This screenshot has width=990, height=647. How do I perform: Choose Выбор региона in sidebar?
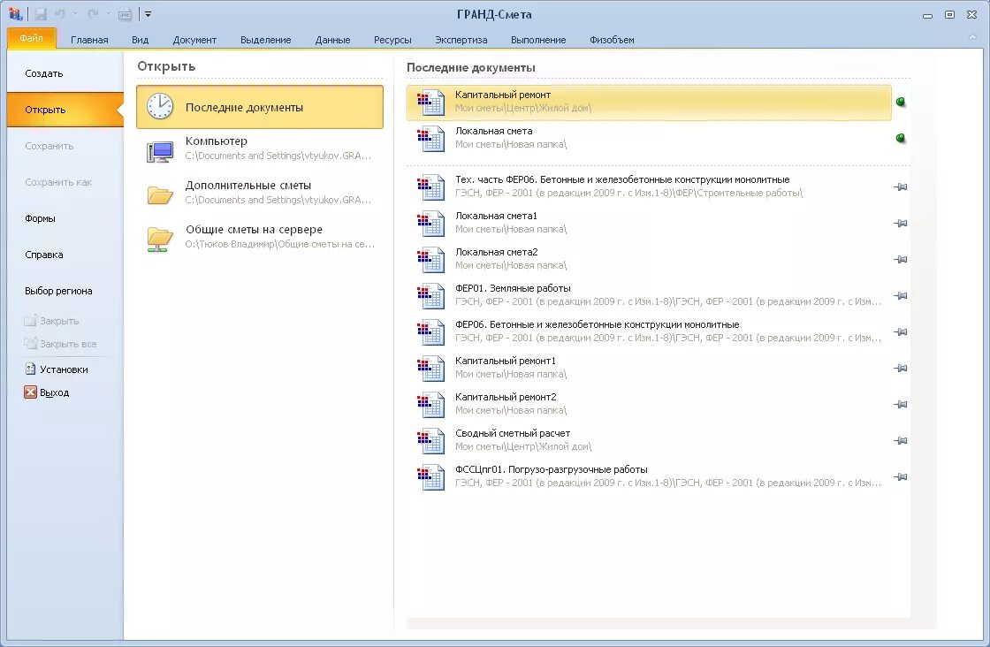click(x=65, y=291)
